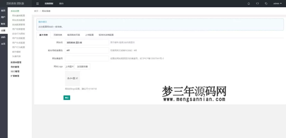286x138 pixels.
Task: Open 用户注册配置 submenu item
Action: (18, 38)
